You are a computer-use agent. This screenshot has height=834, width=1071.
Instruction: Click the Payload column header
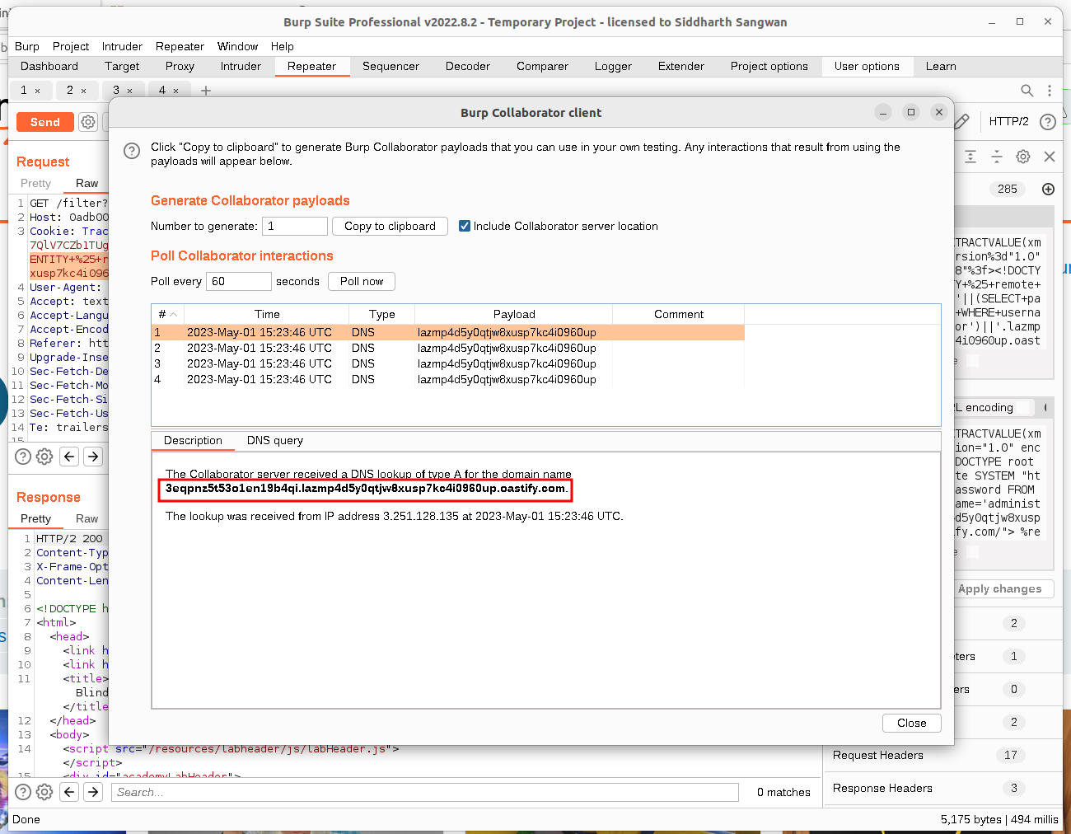click(514, 314)
